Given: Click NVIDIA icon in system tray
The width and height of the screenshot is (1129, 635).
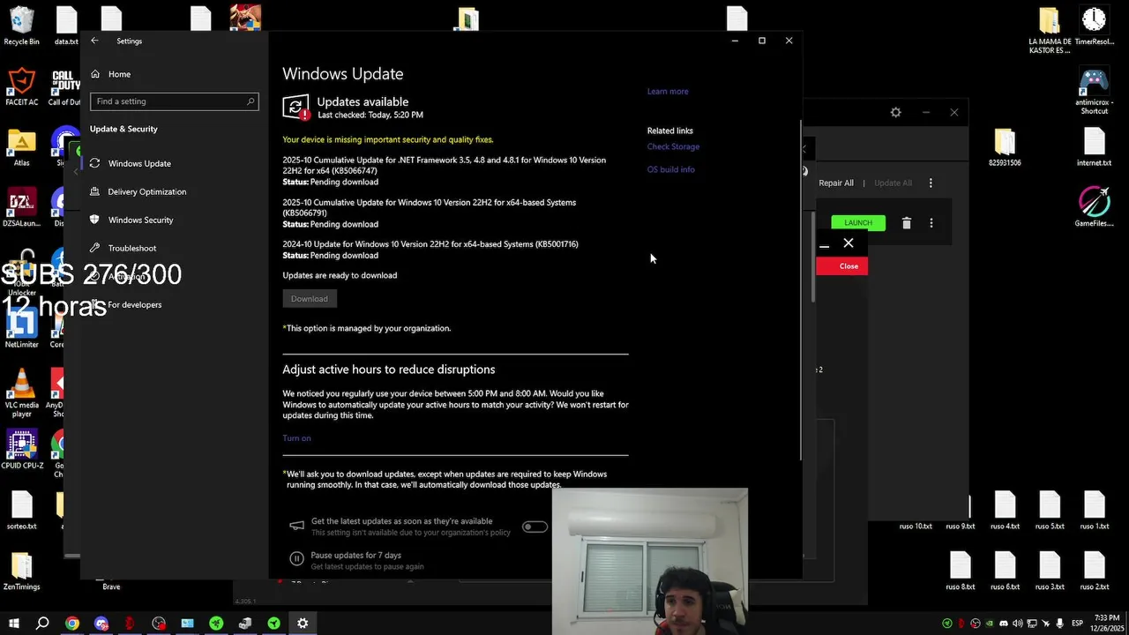Looking at the screenshot, I should [x=990, y=624].
